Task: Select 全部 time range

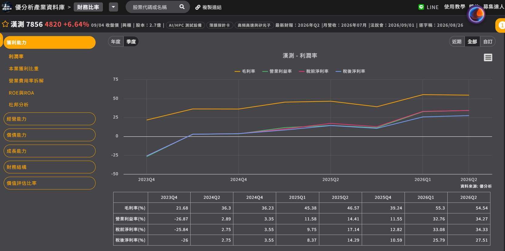Action: tap(472, 42)
